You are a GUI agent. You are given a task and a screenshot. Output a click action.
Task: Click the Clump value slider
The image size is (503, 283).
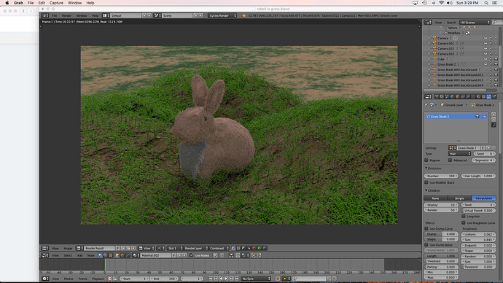(x=442, y=234)
